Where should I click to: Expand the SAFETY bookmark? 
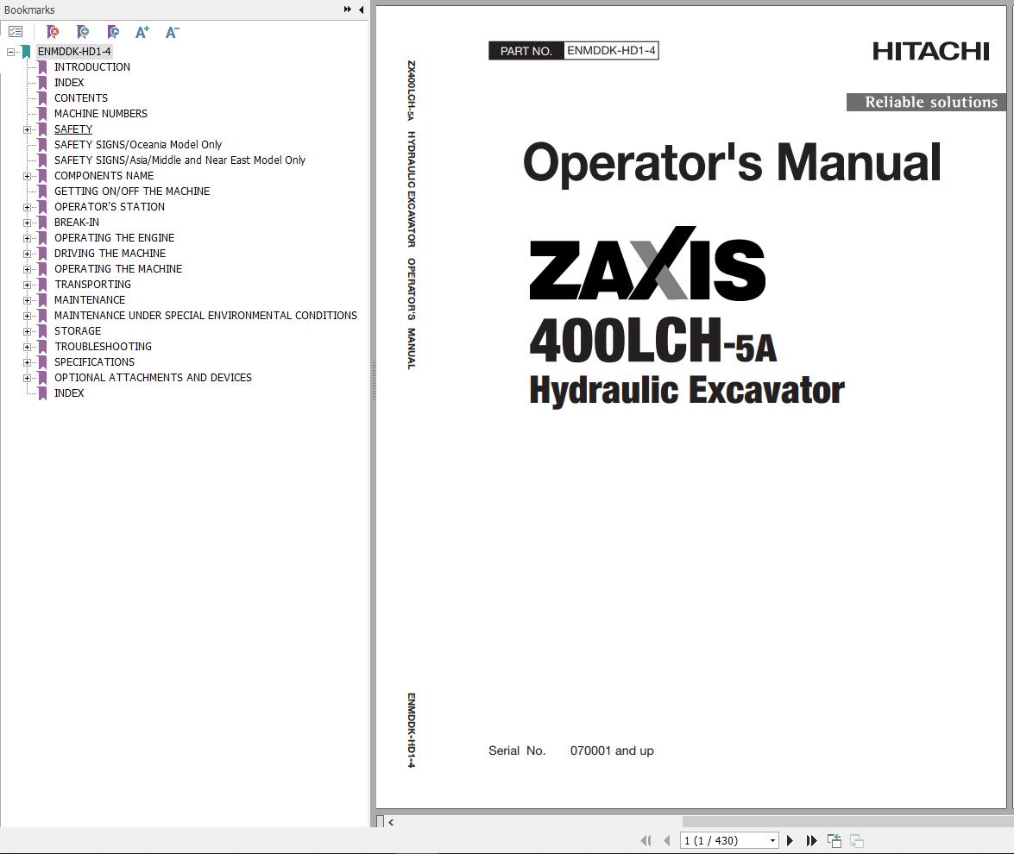(x=27, y=129)
